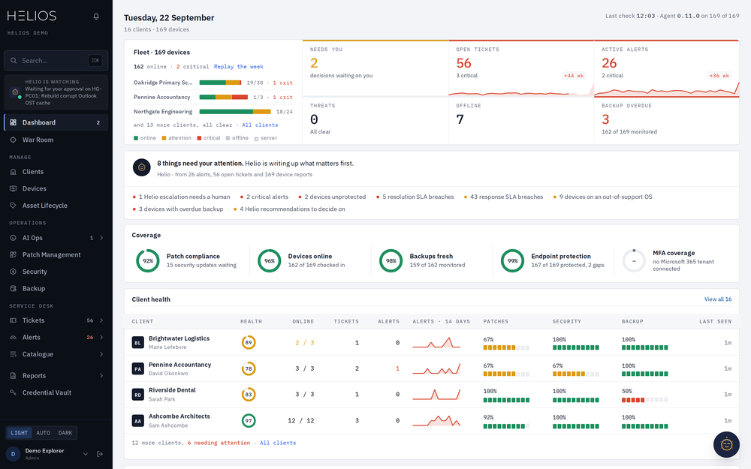This screenshot has height=469, width=751.
Task: Switch theme to Light
Action: (20, 433)
